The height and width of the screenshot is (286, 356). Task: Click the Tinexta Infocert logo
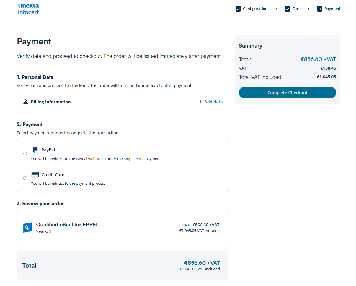pos(28,9)
